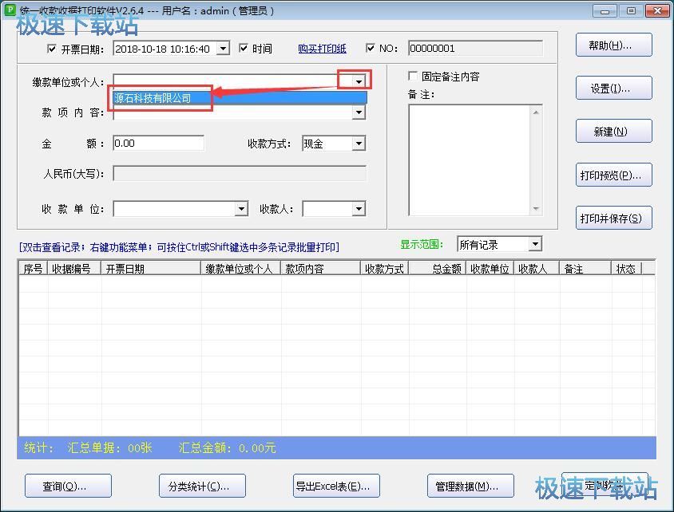Screen dimensions: 674x512
Task: Click the 收款人 column header
Action: click(x=537, y=269)
